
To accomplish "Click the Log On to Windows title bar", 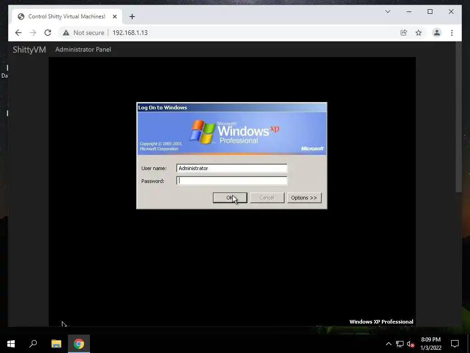I will tap(232, 108).
